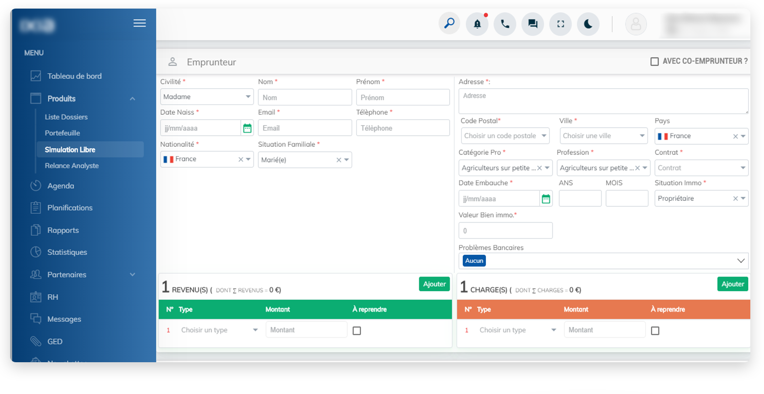Click the Email input field

pos(305,128)
